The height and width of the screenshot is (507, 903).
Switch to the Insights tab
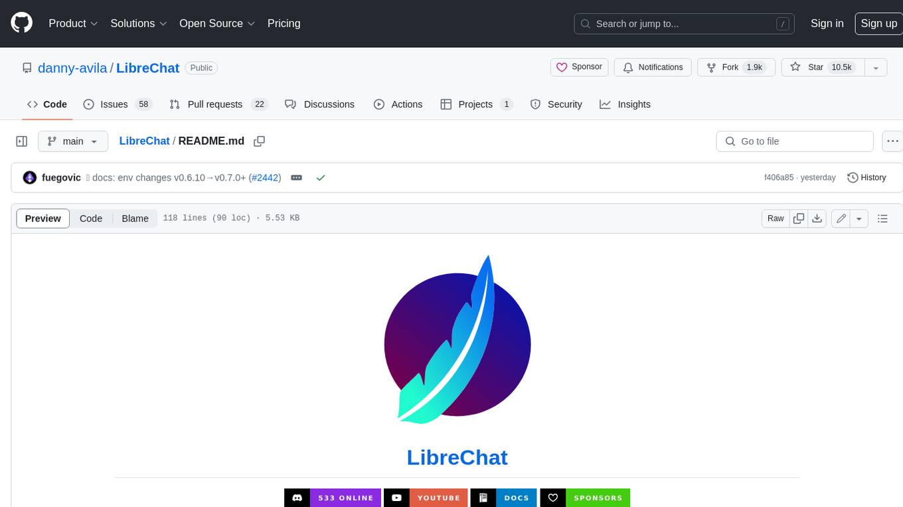(625, 104)
